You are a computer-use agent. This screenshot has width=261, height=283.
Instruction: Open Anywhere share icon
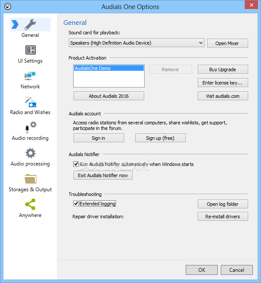(30, 205)
